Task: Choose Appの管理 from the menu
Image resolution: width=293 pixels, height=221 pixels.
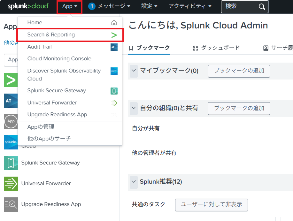Action: pyautogui.click(x=41, y=127)
